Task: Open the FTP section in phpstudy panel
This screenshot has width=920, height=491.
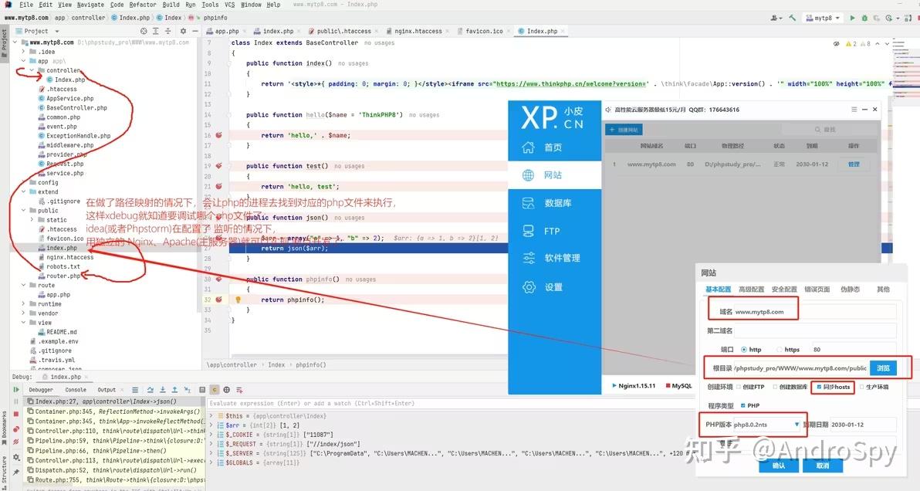Action: (x=553, y=231)
